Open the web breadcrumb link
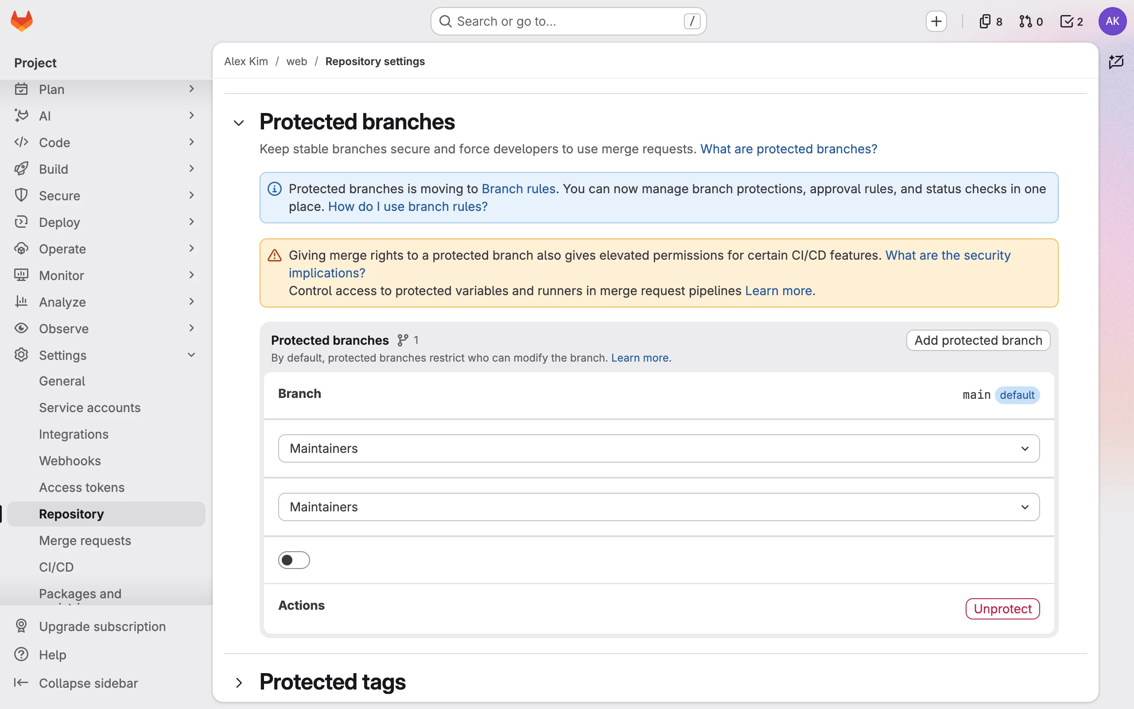 [297, 62]
